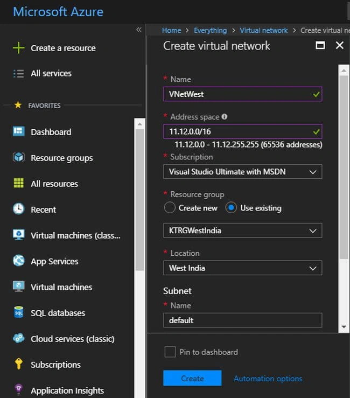350x398 pixels.
Task: Click the Address space 11.12.0.0/16 field
Action: (243, 131)
